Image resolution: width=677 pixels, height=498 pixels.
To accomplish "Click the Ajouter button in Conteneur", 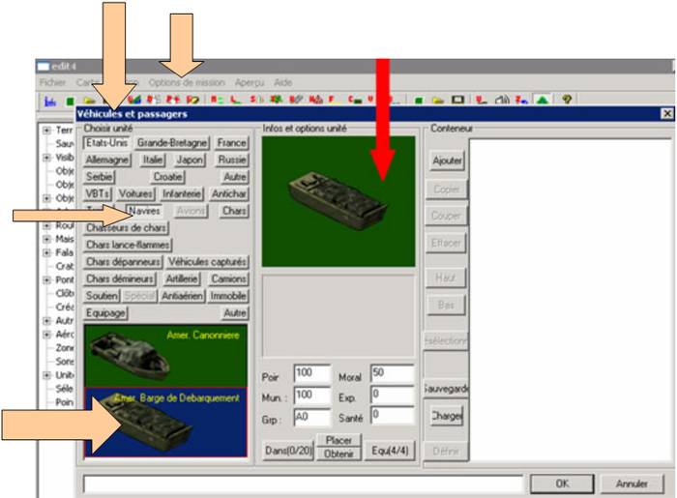I will tap(447, 161).
